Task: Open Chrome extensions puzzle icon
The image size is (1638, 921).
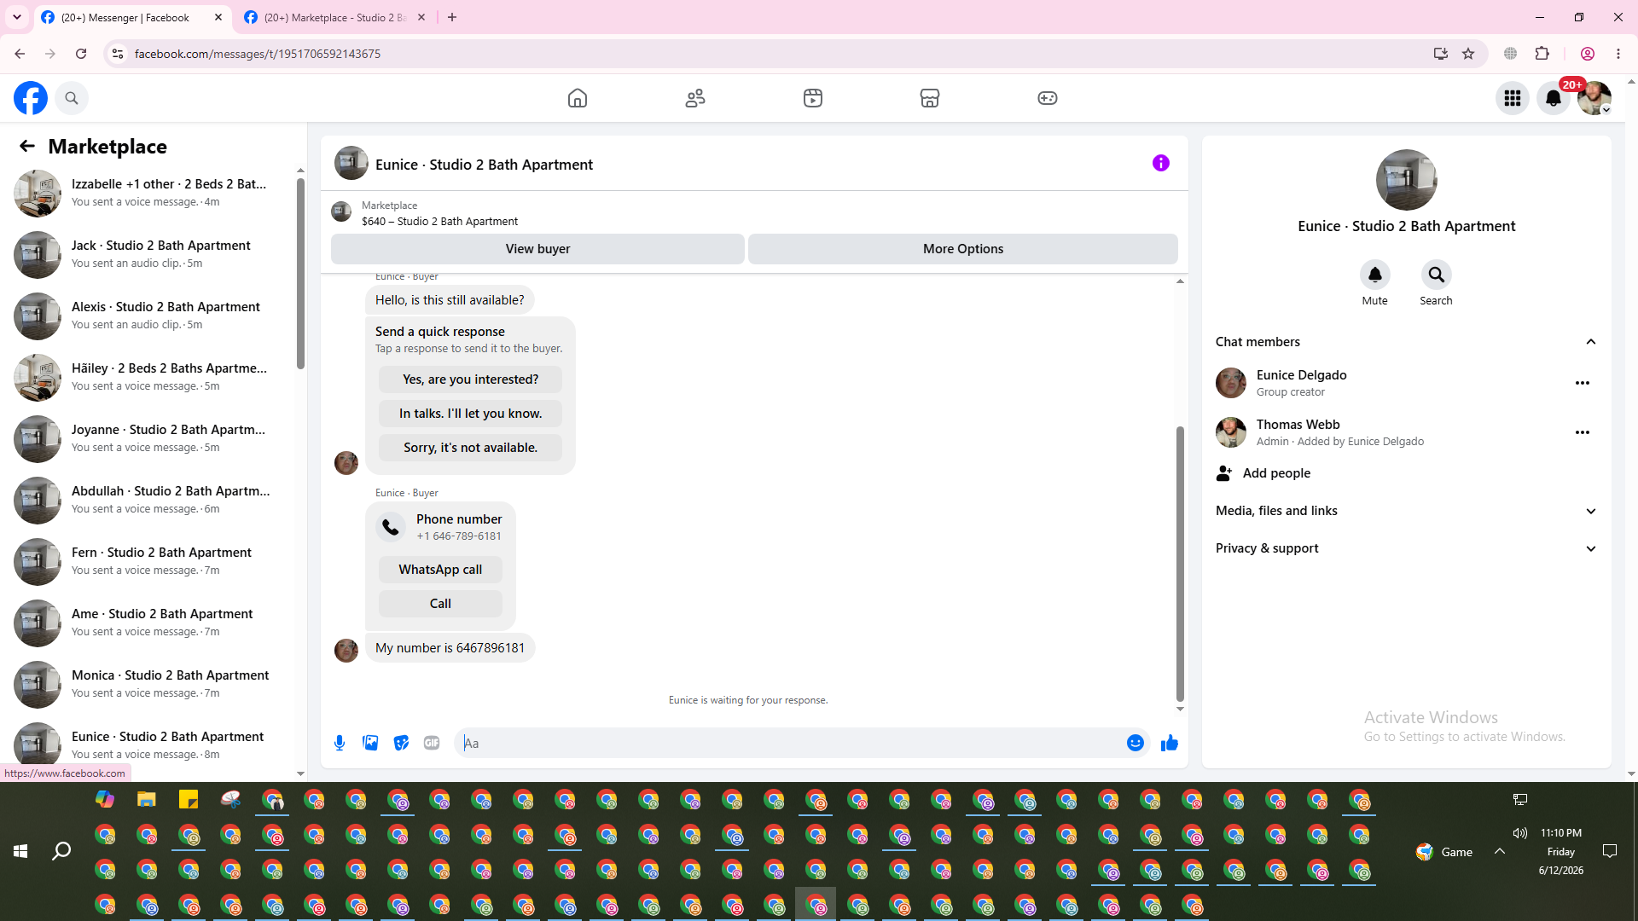Action: tap(1542, 54)
